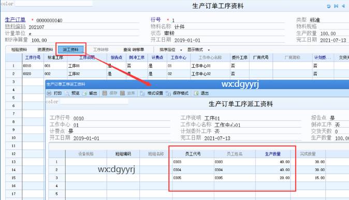
Task: Open the 显示格式 dropdown arrow
Action: click(209, 50)
